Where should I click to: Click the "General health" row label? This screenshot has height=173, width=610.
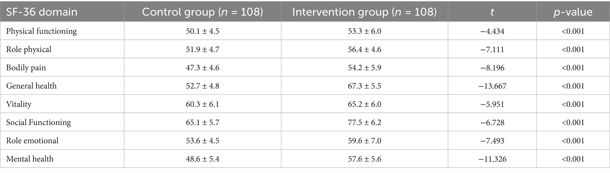click(x=31, y=86)
